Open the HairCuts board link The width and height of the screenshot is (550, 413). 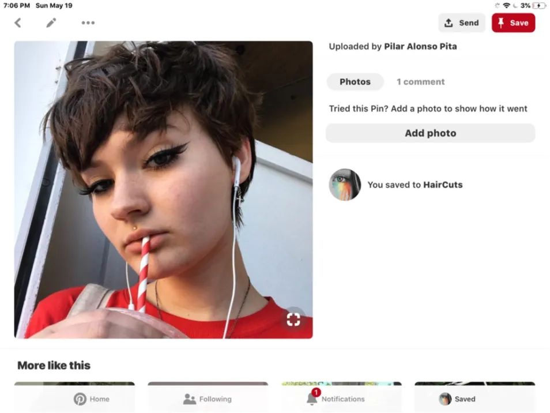pyautogui.click(x=443, y=185)
